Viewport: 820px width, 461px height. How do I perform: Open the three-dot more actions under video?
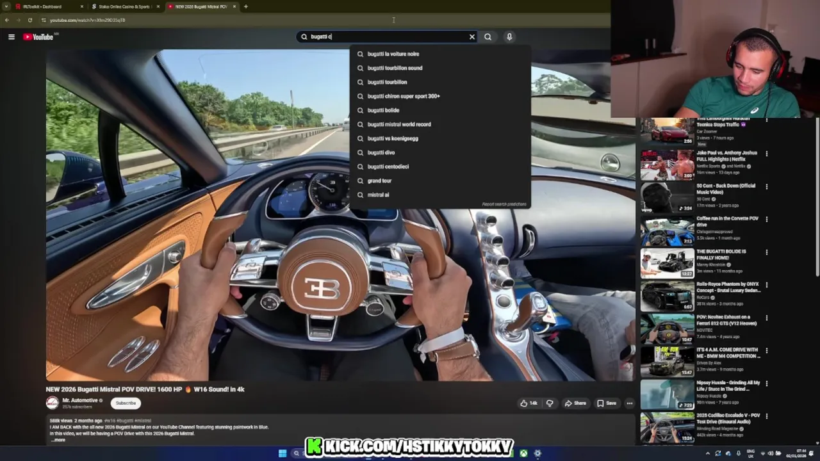[630, 403]
